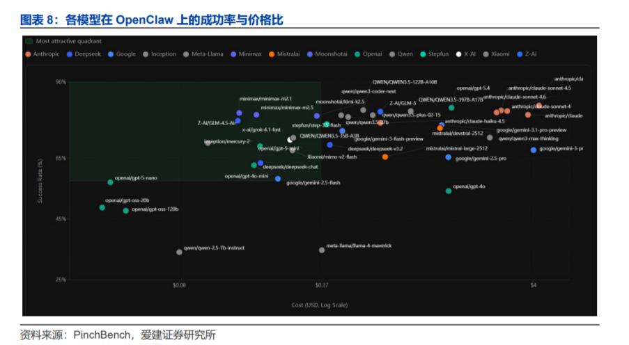Click the 45% y-axis tick label
Image resolution: width=629 pixels, height=345 pixels.
click(x=61, y=219)
